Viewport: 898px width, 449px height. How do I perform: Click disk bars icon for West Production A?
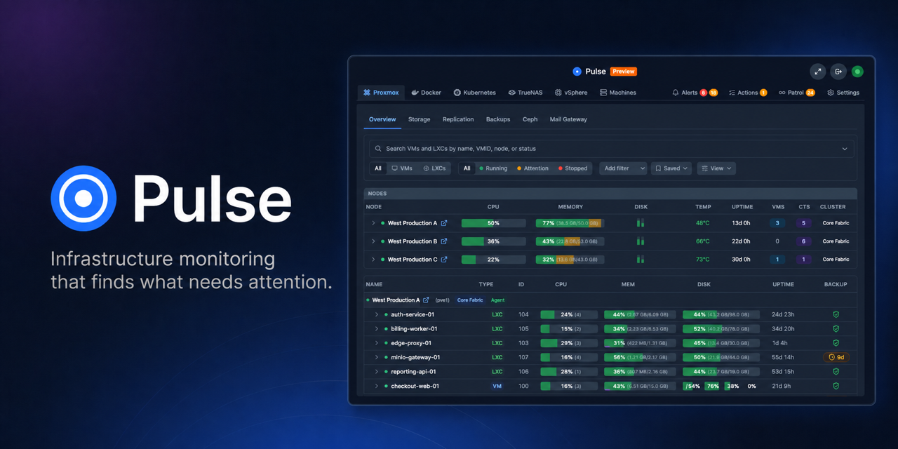[641, 223]
